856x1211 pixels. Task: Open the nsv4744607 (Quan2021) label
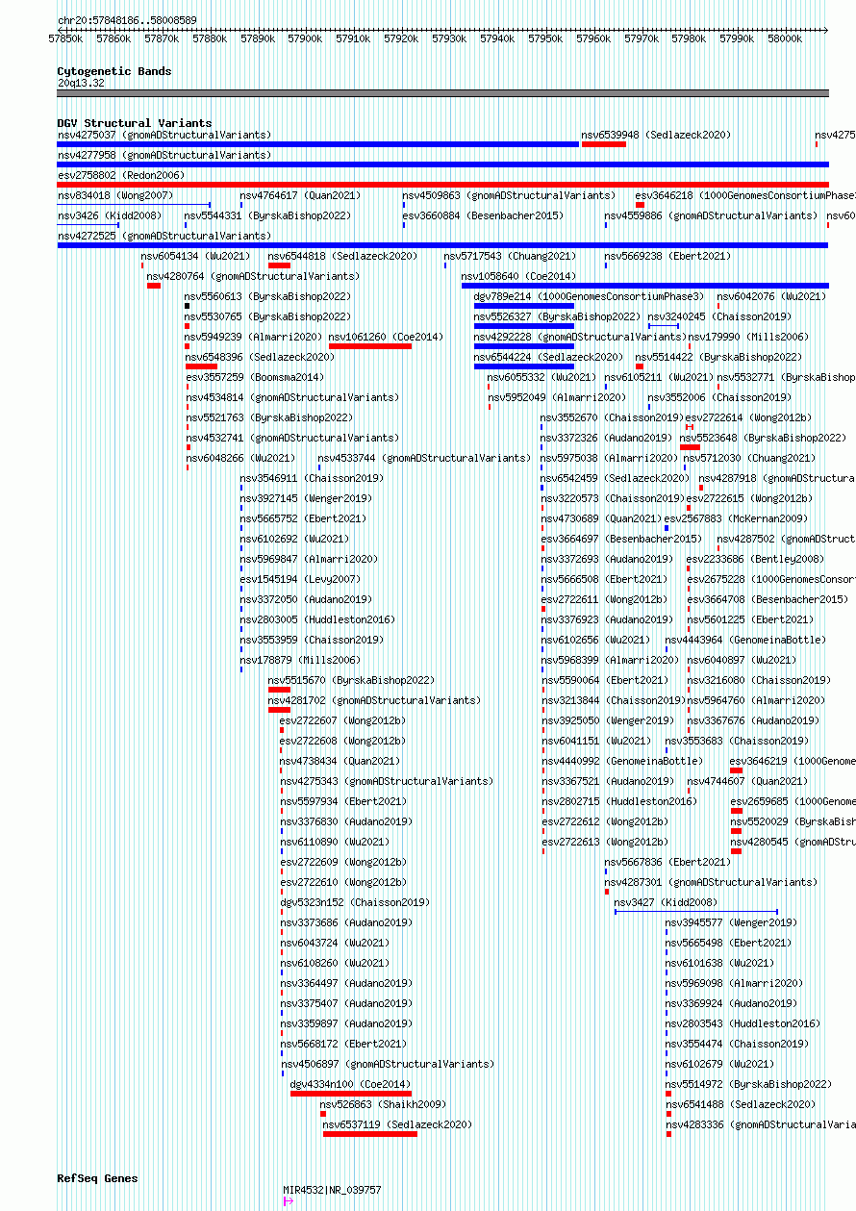click(745, 781)
